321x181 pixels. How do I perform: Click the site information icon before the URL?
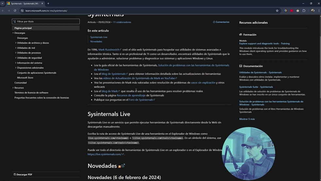pyautogui.click(x=22, y=11)
